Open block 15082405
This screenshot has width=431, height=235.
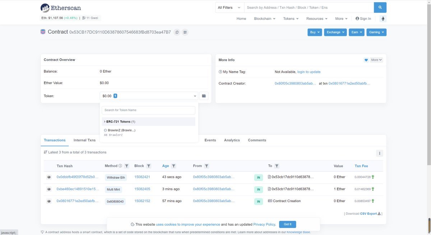tap(142, 189)
